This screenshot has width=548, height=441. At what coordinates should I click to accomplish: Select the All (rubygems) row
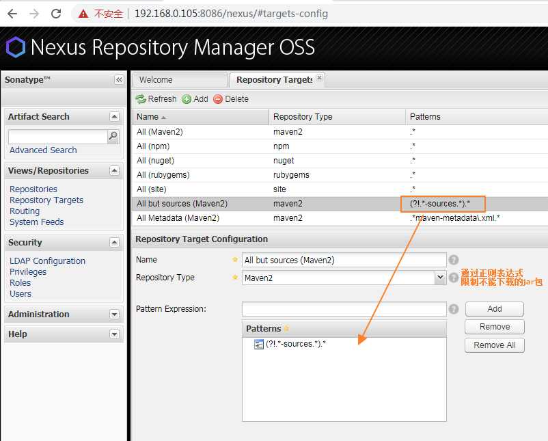[x=340, y=175]
